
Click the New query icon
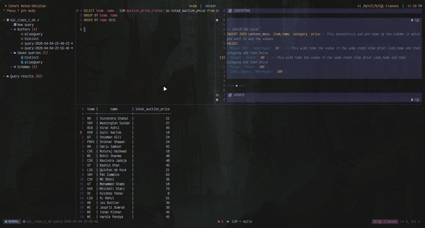[15, 25]
